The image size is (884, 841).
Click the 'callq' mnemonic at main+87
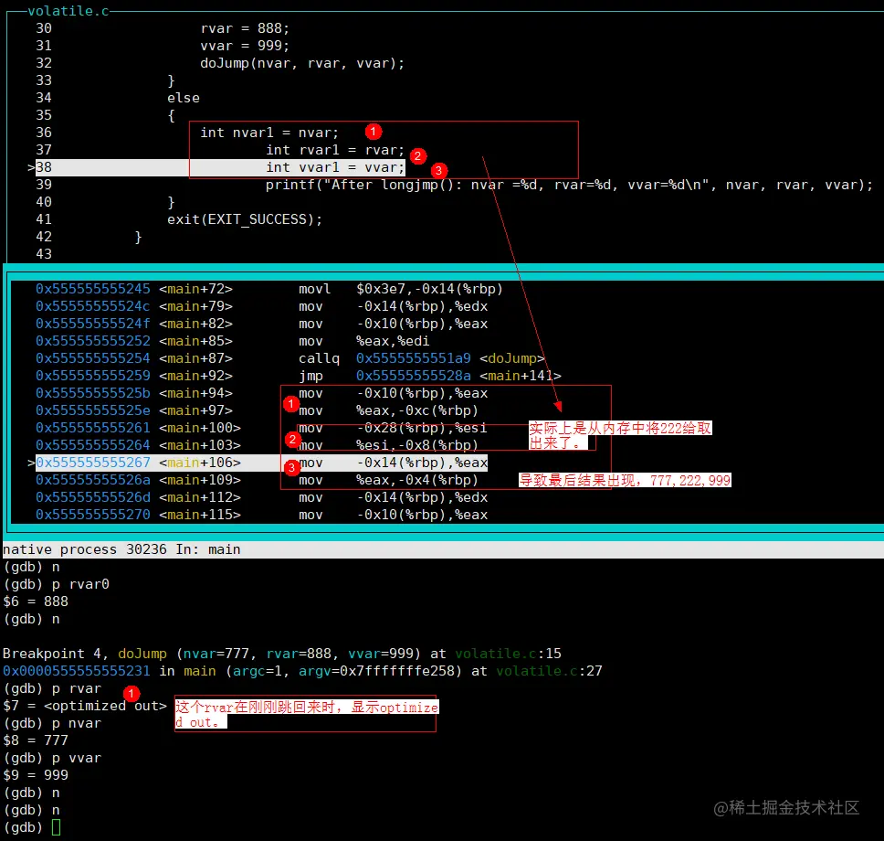click(x=319, y=358)
